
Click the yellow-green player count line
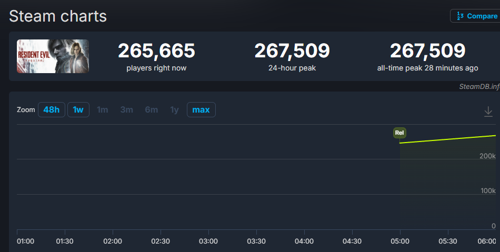coord(447,139)
